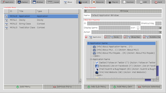Click the Twitter bird icon
This screenshot has width=166, height=93.
(x=97, y=63)
